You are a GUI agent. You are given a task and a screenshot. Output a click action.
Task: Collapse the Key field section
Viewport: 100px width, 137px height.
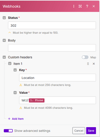click(15, 70)
